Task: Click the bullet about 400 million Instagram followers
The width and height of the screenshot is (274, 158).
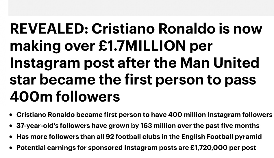Action: point(144,115)
